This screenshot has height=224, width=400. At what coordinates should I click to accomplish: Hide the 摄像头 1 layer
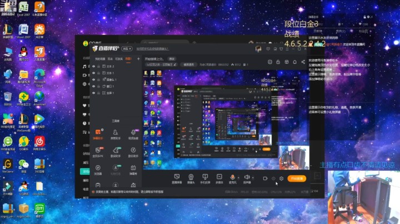94,80
